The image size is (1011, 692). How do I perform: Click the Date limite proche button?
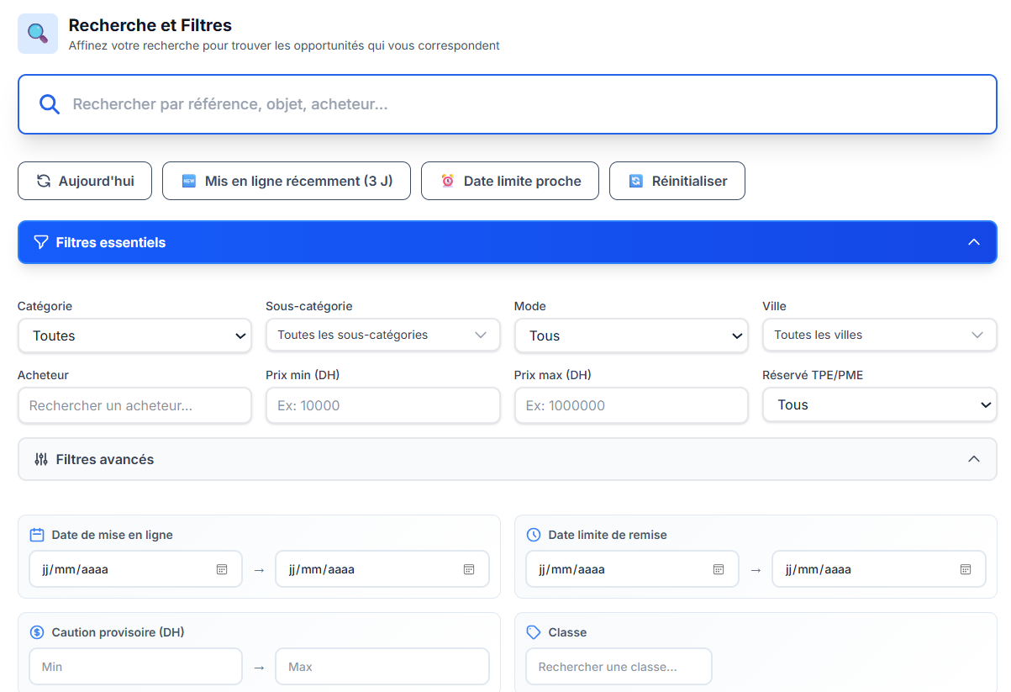(510, 181)
